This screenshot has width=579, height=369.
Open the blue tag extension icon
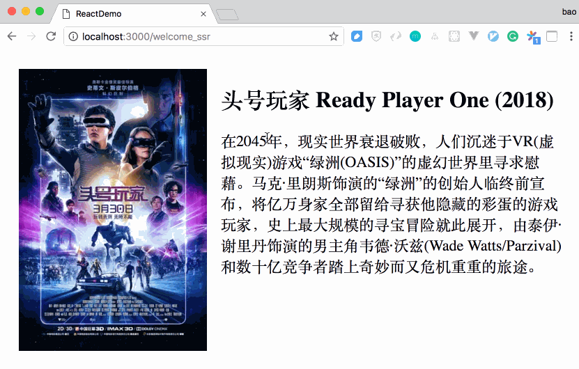click(x=357, y=36)
